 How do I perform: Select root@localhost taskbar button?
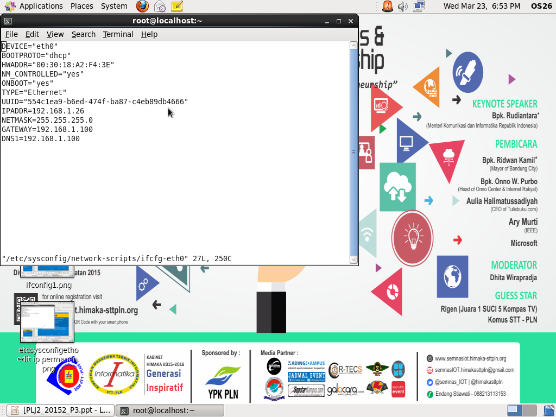coord(170,410)
